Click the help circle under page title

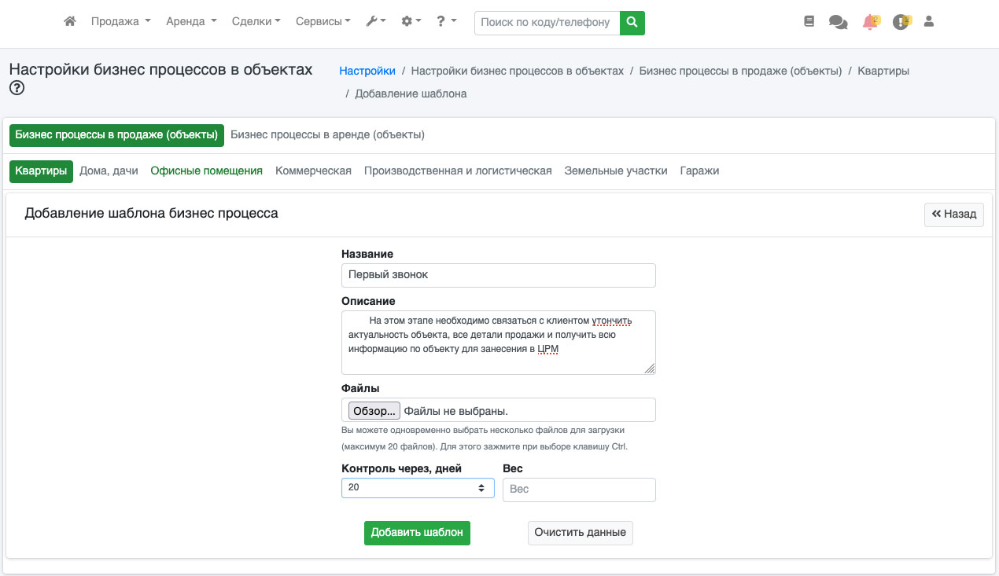tap(17, 88)
